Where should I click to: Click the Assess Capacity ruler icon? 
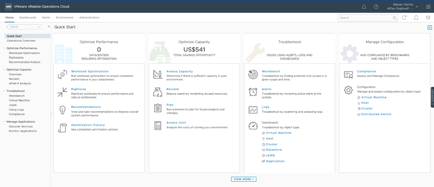tap(157, 74)
